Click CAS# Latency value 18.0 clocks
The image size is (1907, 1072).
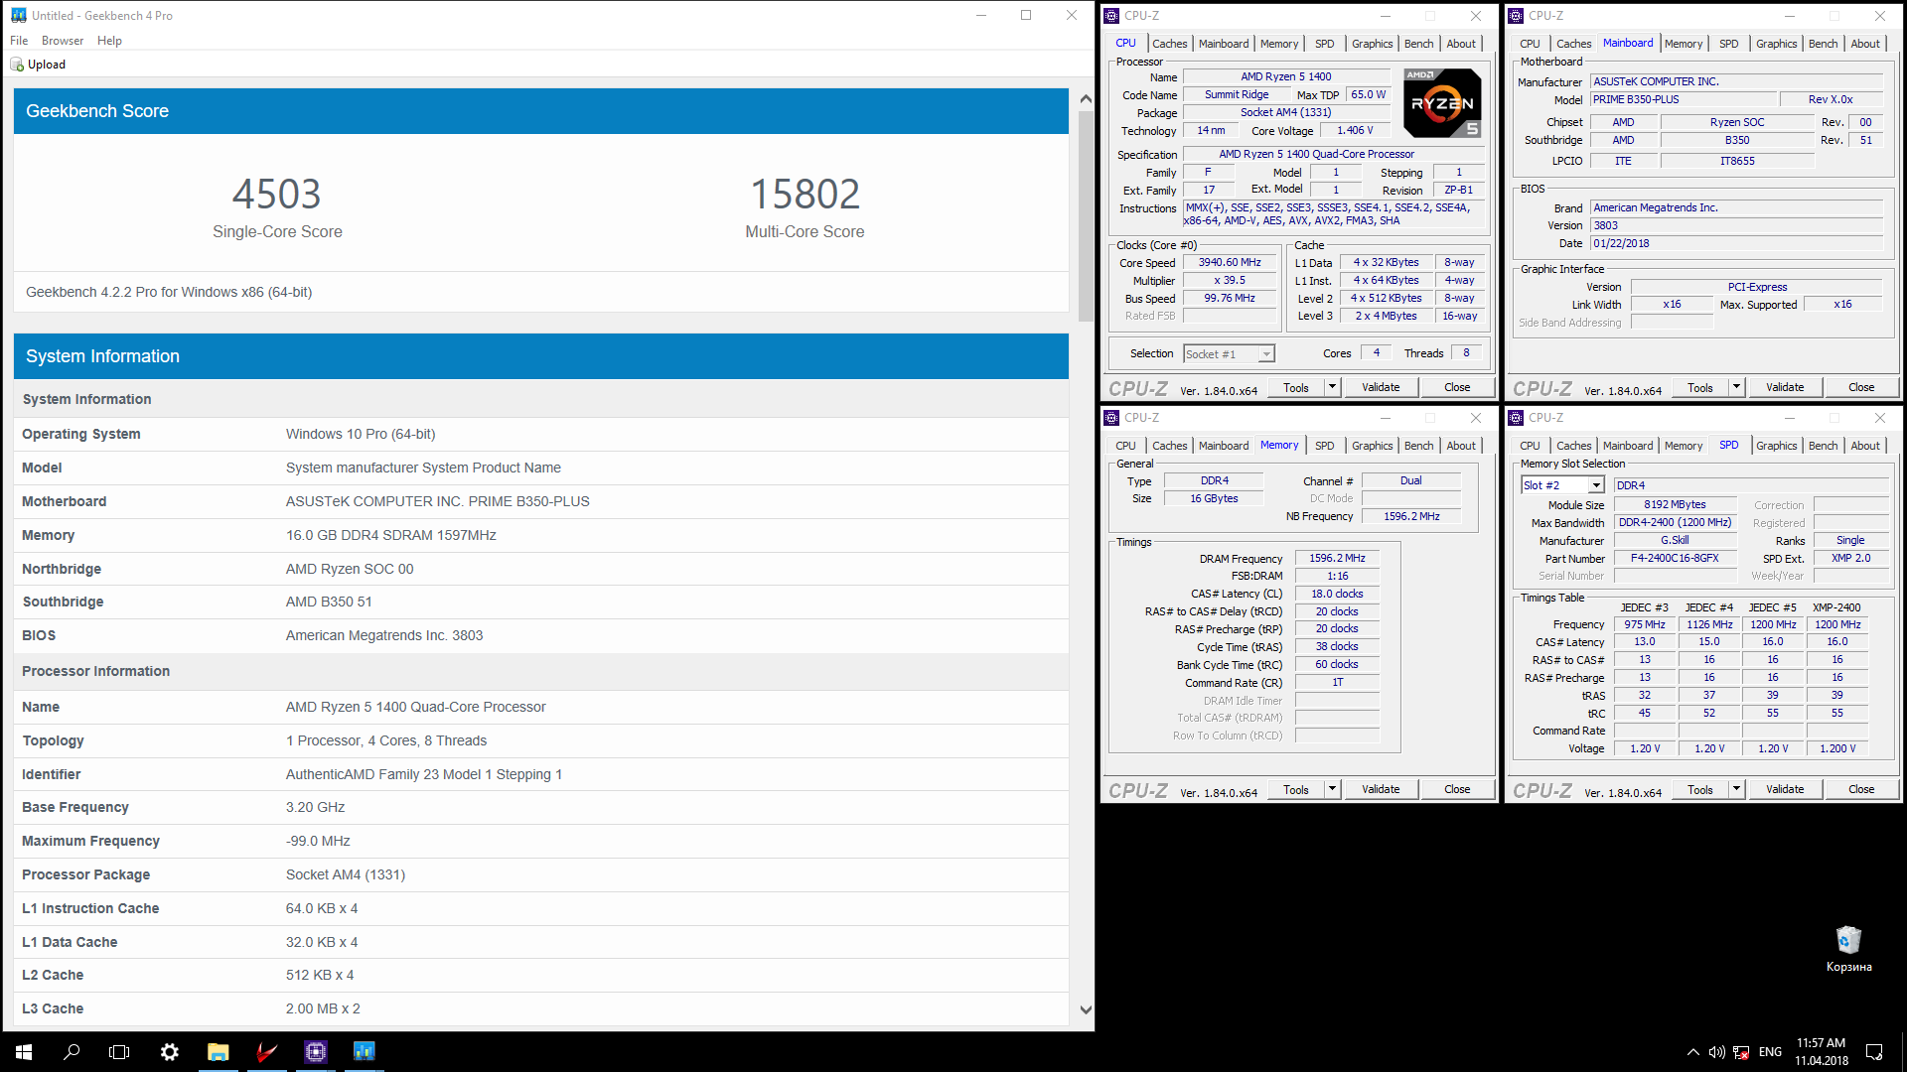click(1336, 594)
